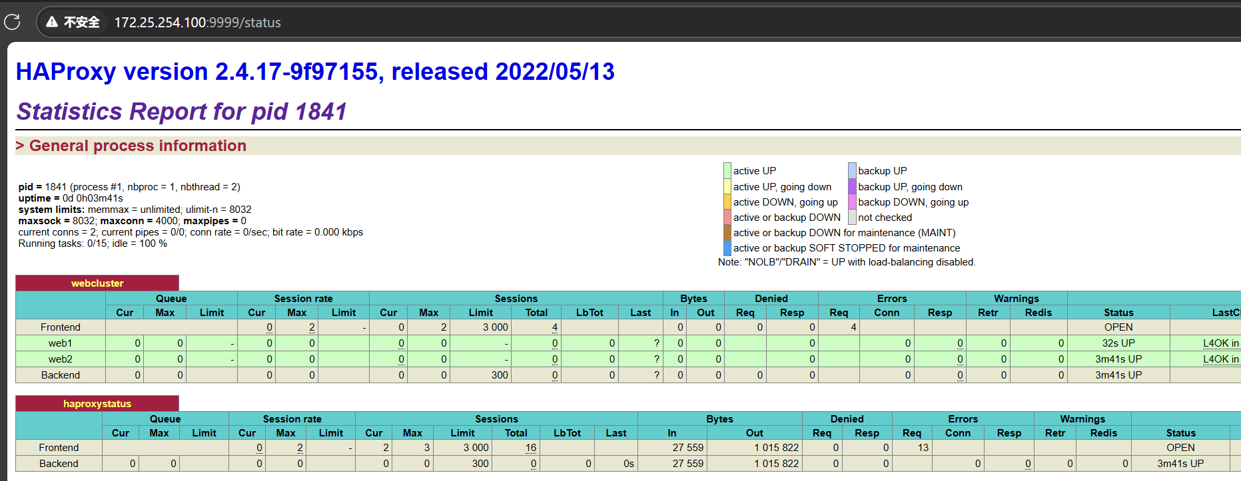The image size is (1241, 481).
Task: Click webcluster Frontend session limit 3 000
Action: pos(495,327)
